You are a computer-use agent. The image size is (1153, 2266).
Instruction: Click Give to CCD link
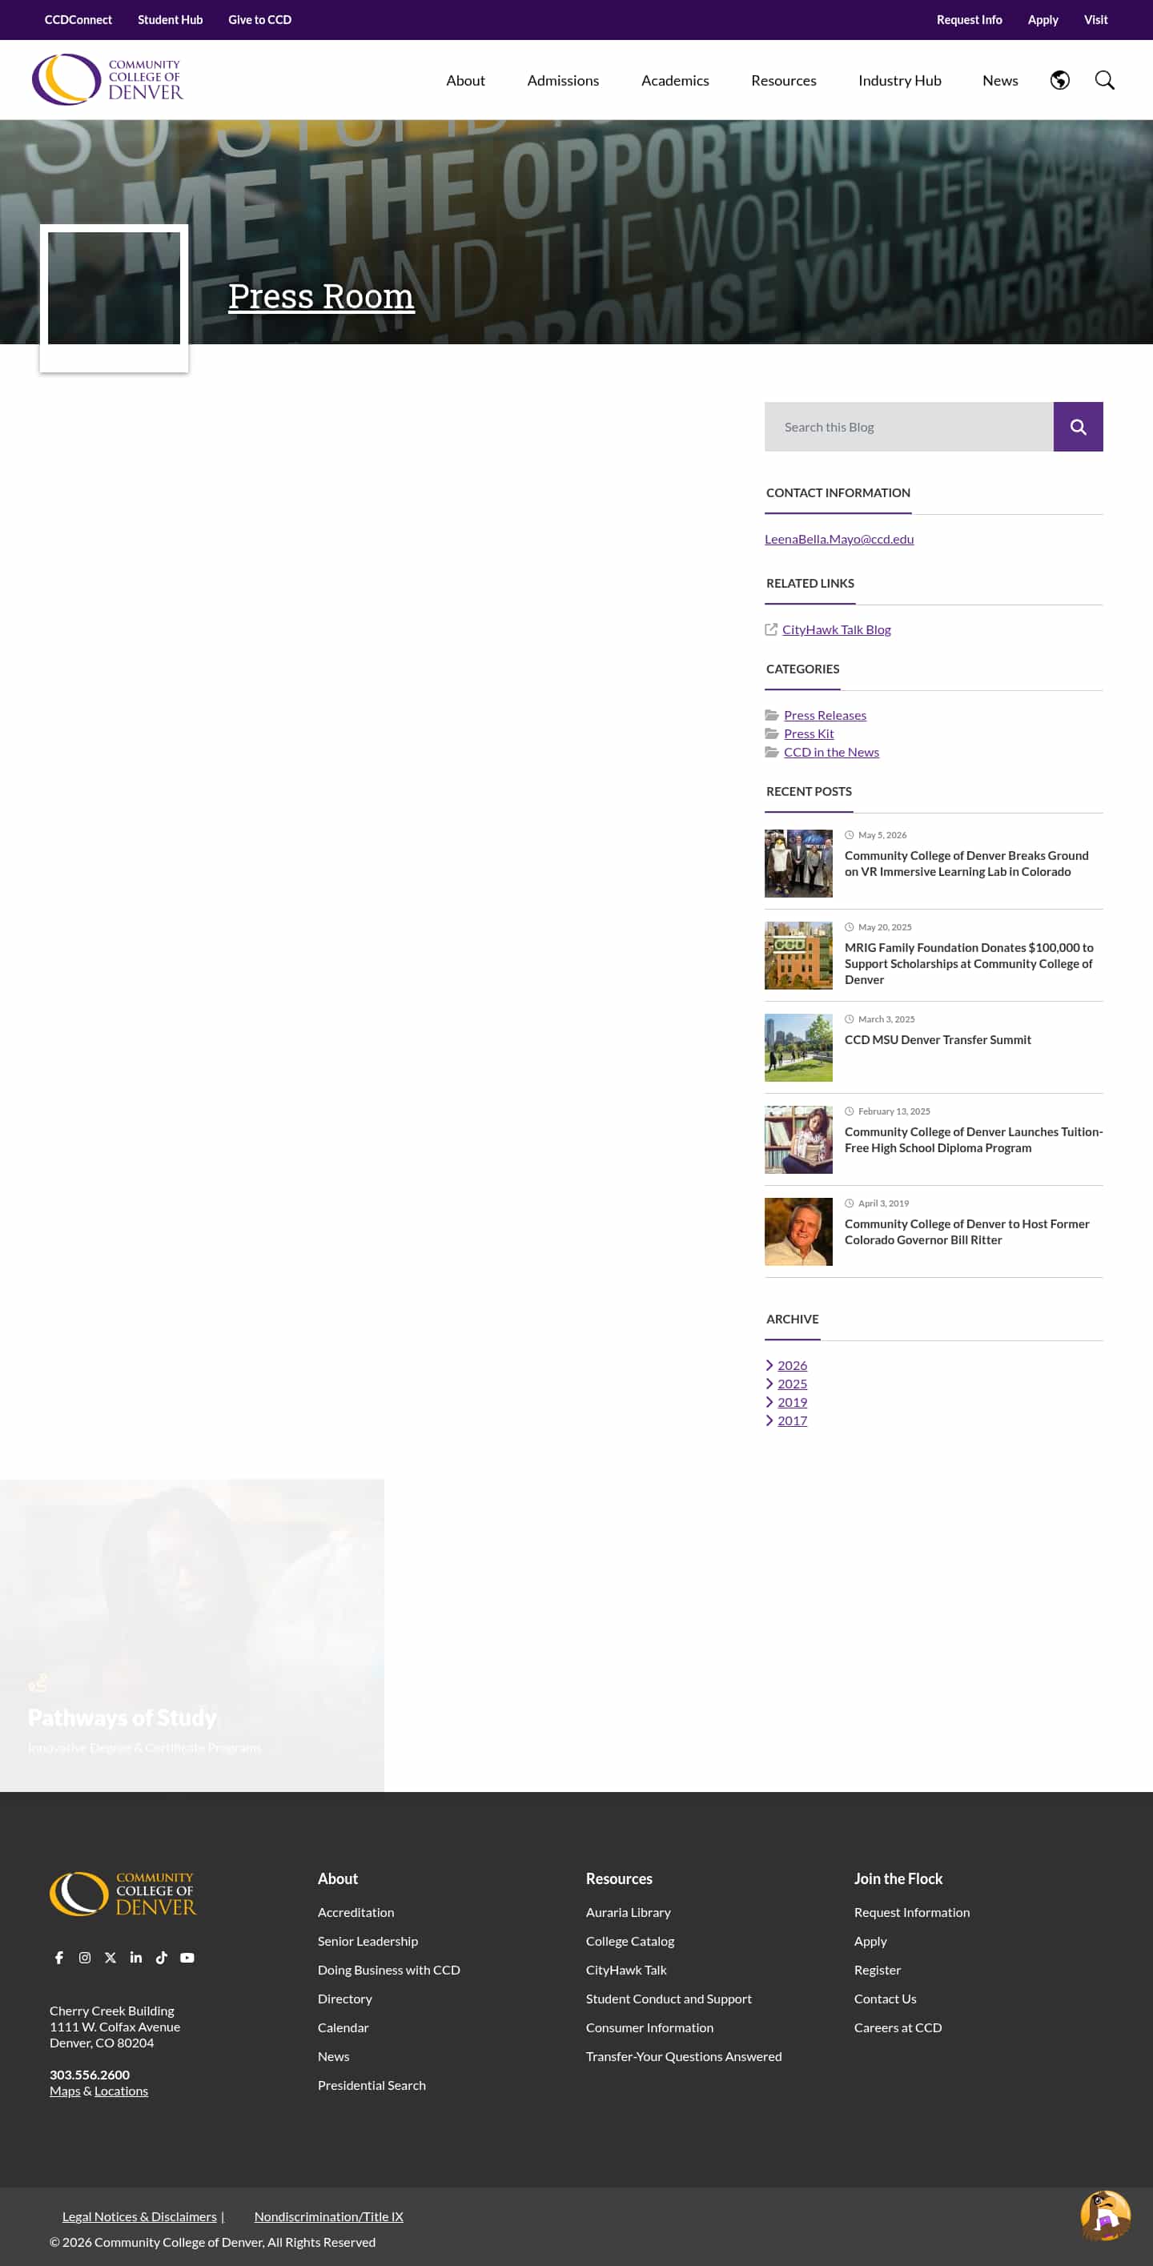coord(259,19)
